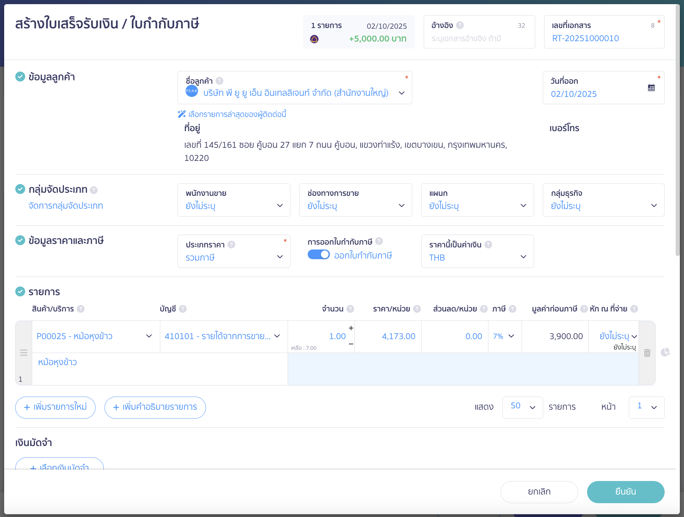Click the จัดการกลุ่มจัดประเภท link
Image resolution: width=684 pixels, height=517 pixels.
tap(66, 206)
